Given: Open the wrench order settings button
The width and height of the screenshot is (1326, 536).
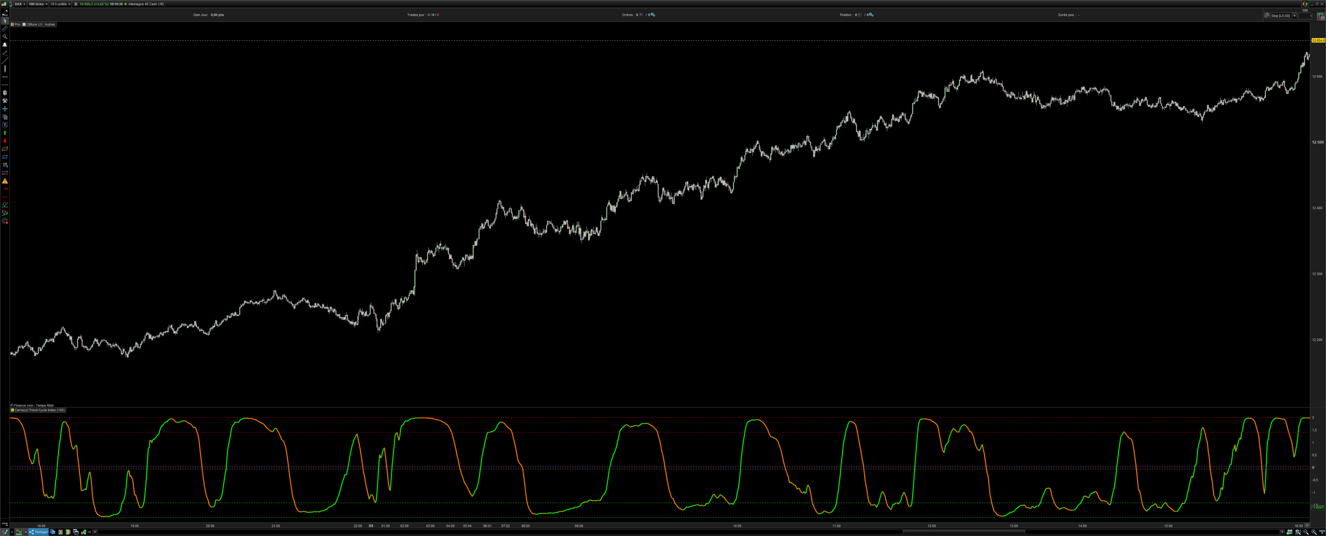Looking at the screenshot, I should [1267, 15].
